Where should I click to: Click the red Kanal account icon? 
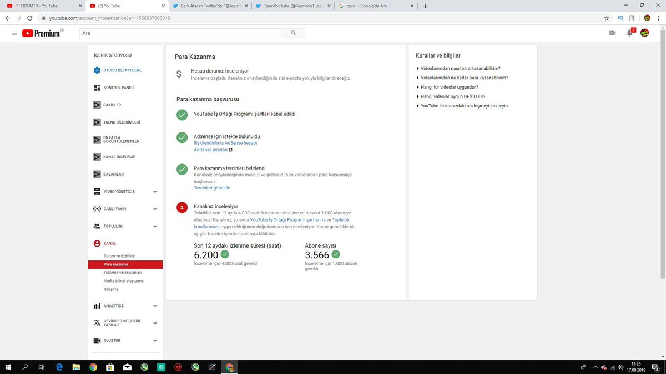pyautogui.click(x=97, y=243)
